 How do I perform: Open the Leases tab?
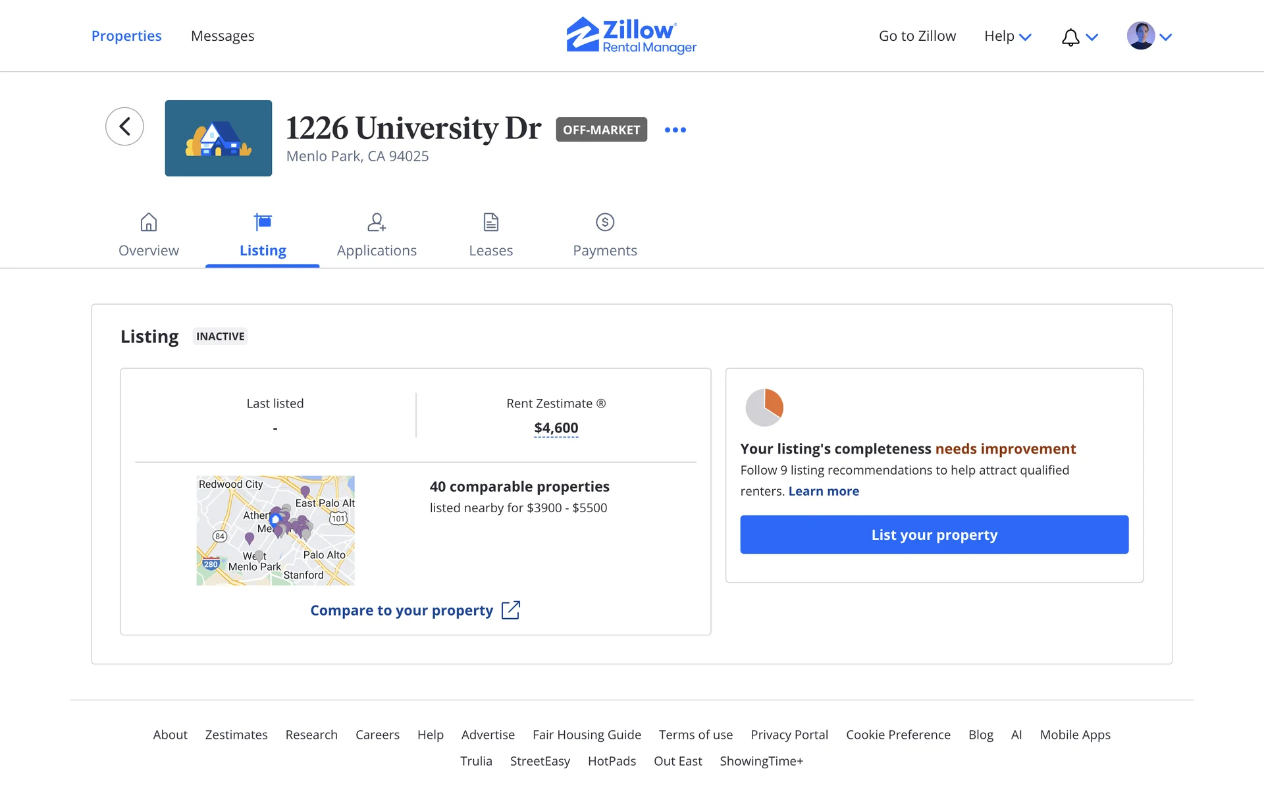pos(490,237)
